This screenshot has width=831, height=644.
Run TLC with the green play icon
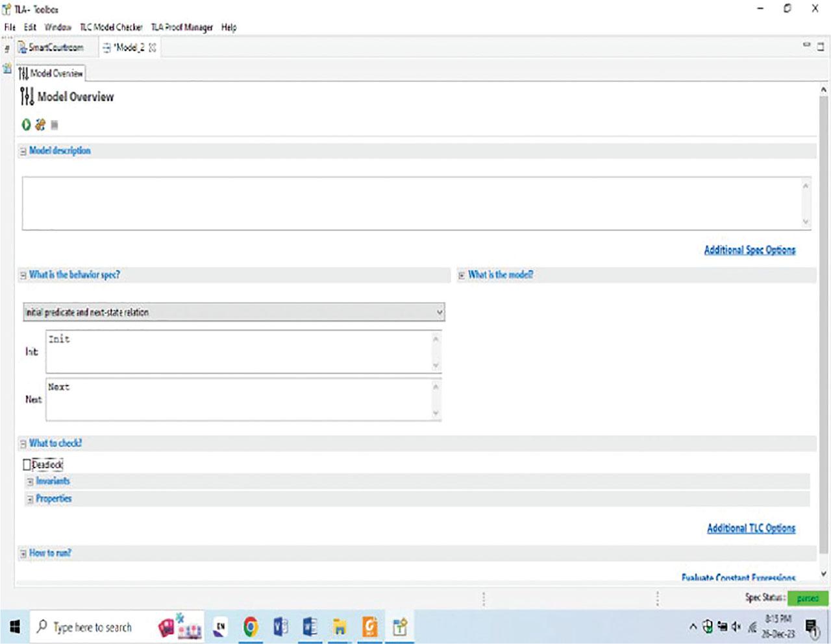(x=26, y=125)
